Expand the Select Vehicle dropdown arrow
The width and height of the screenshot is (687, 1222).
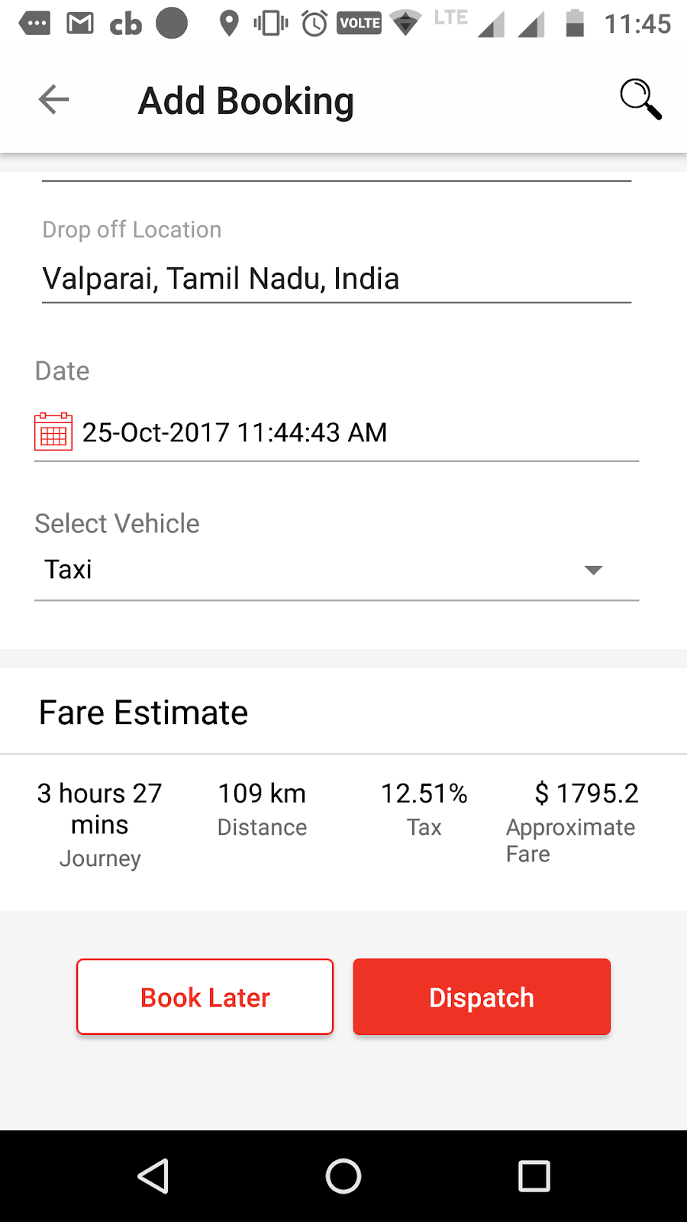[593, 570]
